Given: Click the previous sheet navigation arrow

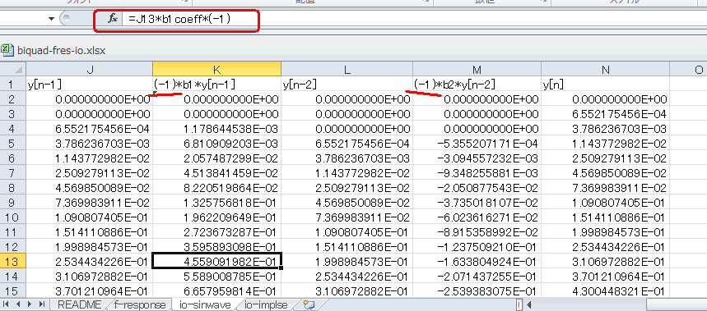Looking at the screenshot, I should tap(18, 304).
